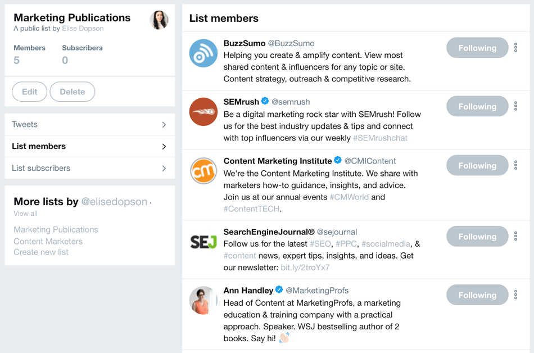Click Elise Dopson's profile picture
This screenshot has height=353, width=534.
[159, 20]
